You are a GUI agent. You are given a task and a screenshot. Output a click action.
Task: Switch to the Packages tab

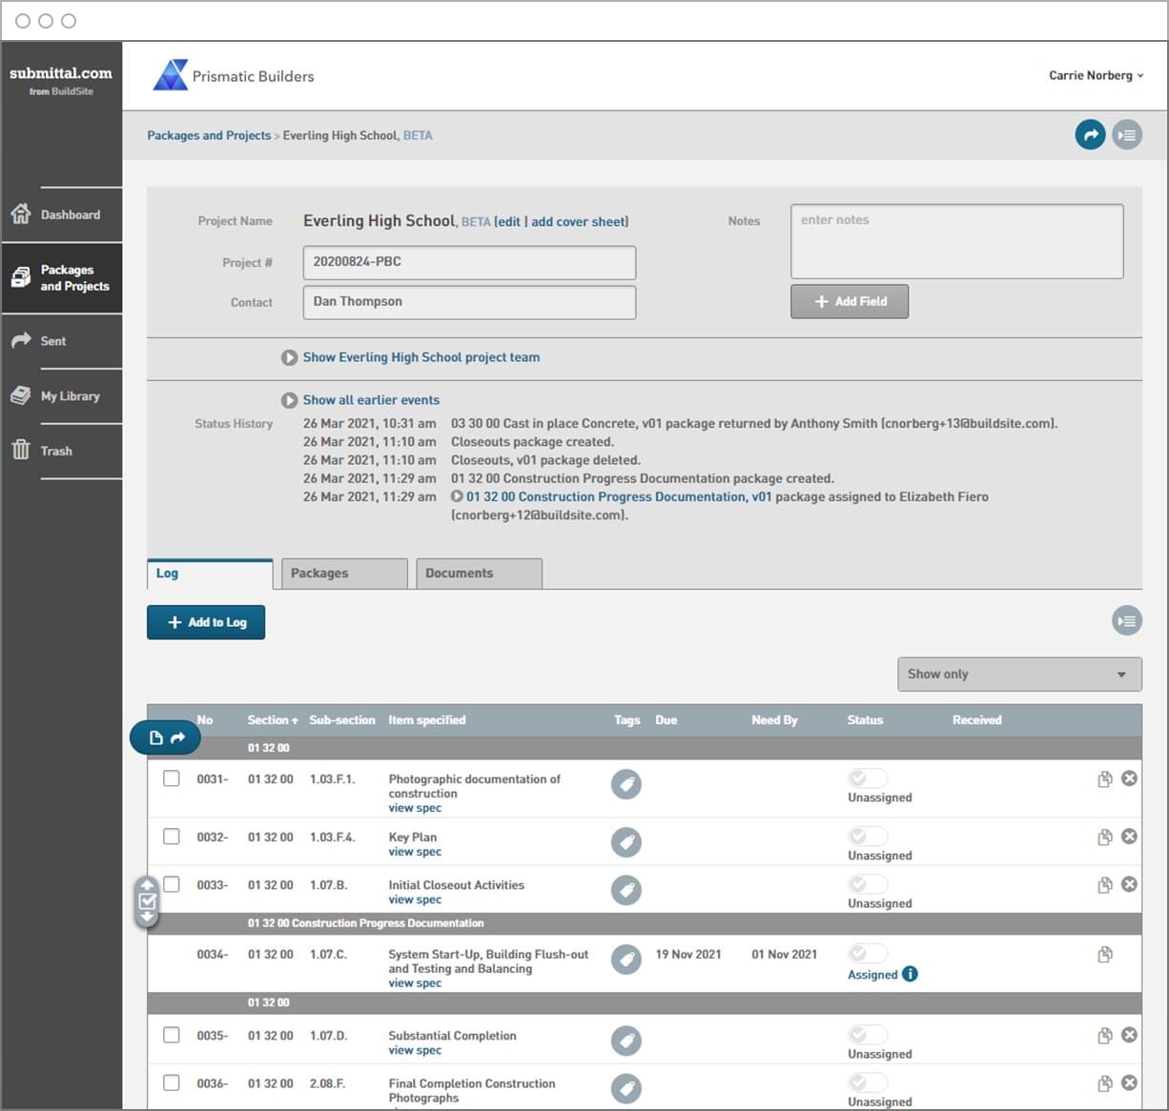[x=344, y=574]
